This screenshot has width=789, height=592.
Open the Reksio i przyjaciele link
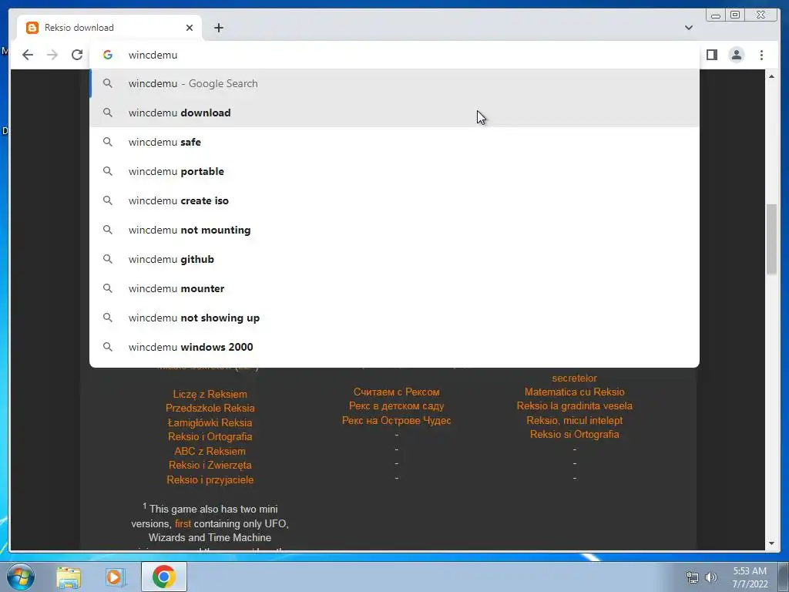[x=210, y=479]
